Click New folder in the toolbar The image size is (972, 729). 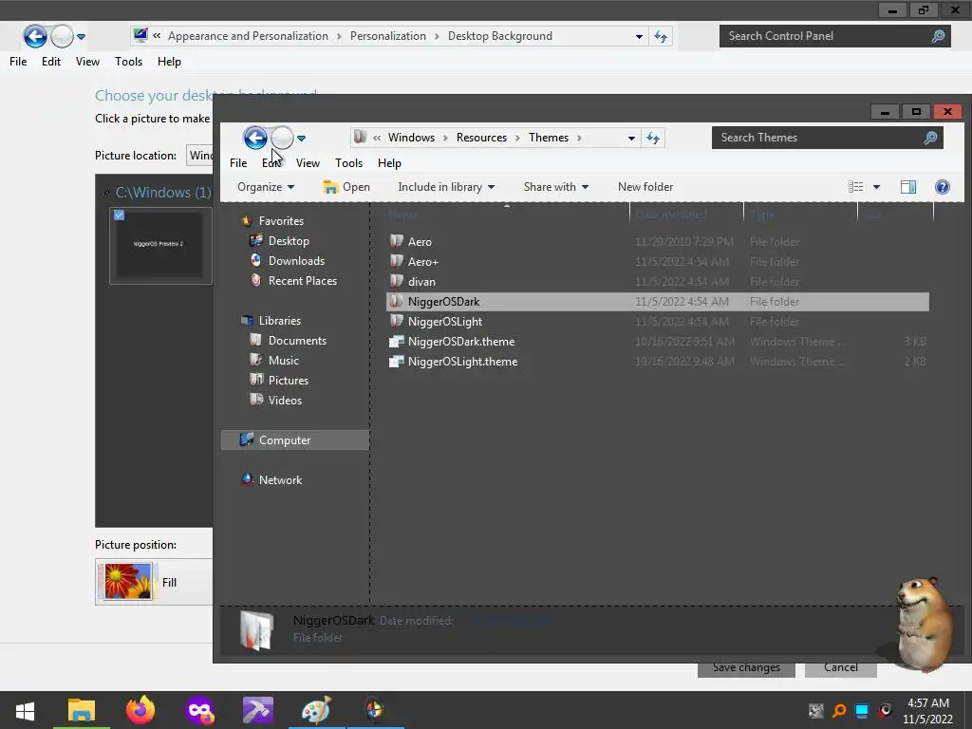tap(645, 187)
